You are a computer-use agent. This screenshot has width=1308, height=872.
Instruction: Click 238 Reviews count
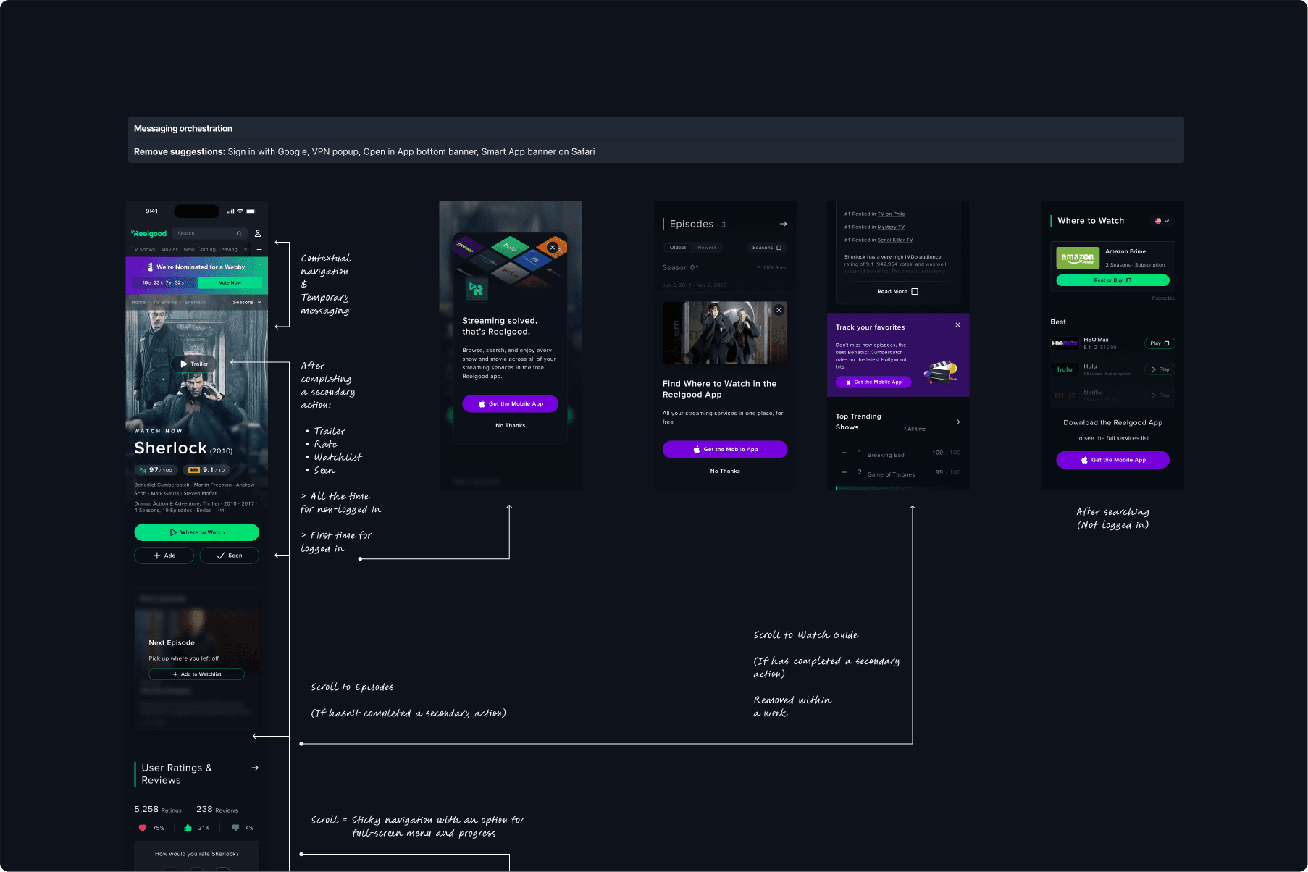point(217,810)
